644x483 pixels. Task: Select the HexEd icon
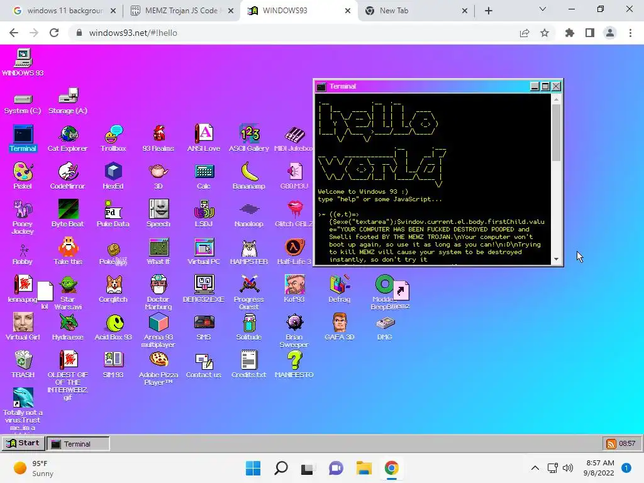[113, 176]
